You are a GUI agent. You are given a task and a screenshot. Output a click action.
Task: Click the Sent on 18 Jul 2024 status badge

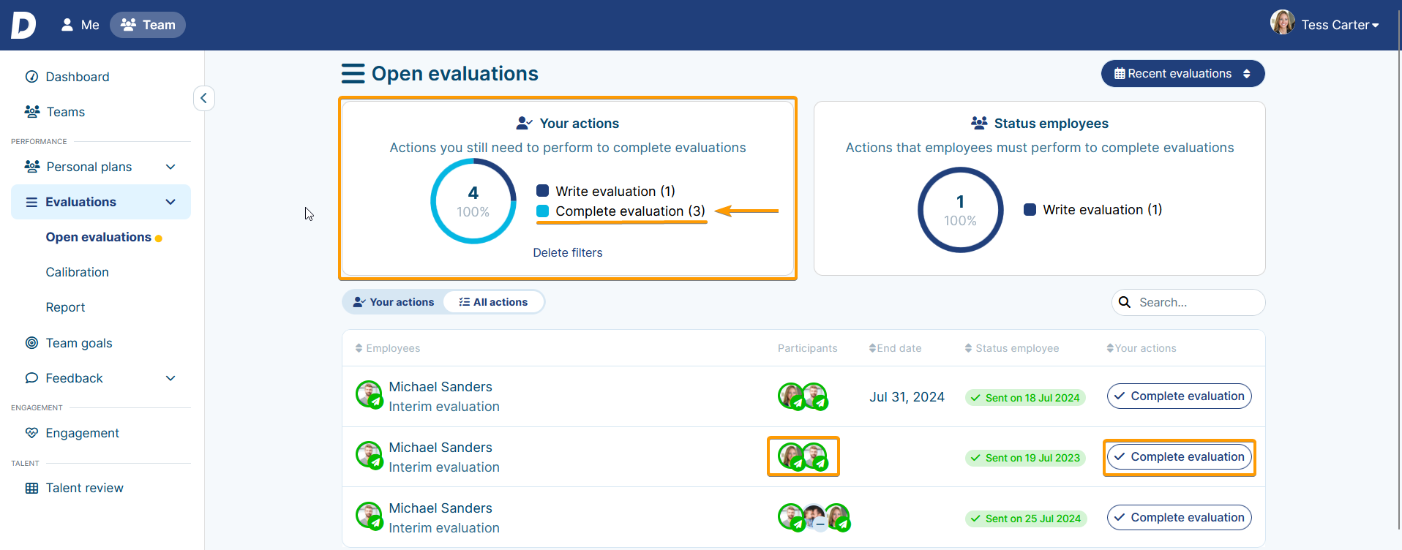click(1025, 398)
